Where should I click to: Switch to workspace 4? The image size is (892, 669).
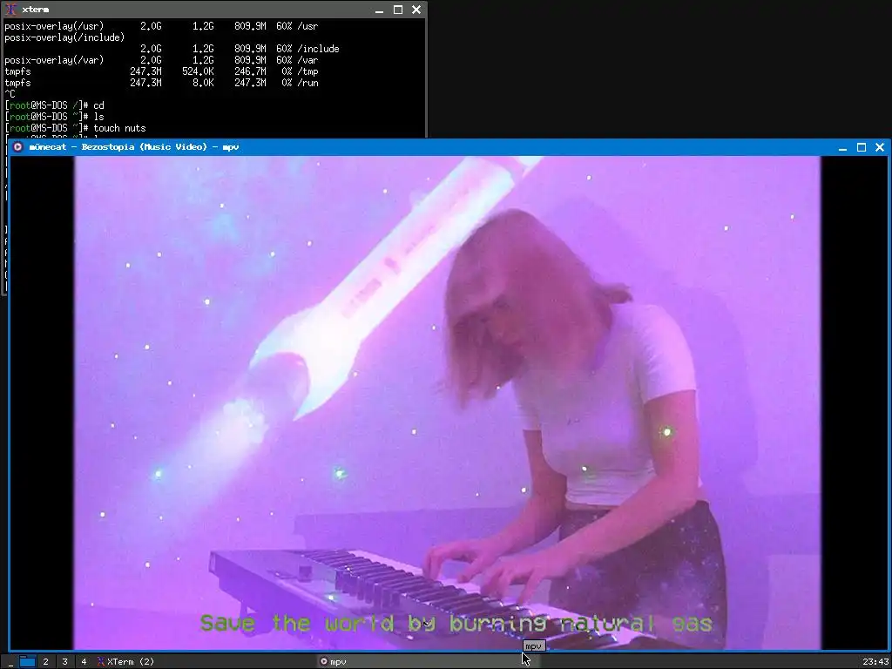(84, 662)
